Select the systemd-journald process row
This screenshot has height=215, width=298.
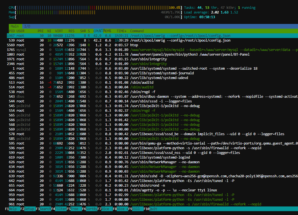(x=152, y=73)
